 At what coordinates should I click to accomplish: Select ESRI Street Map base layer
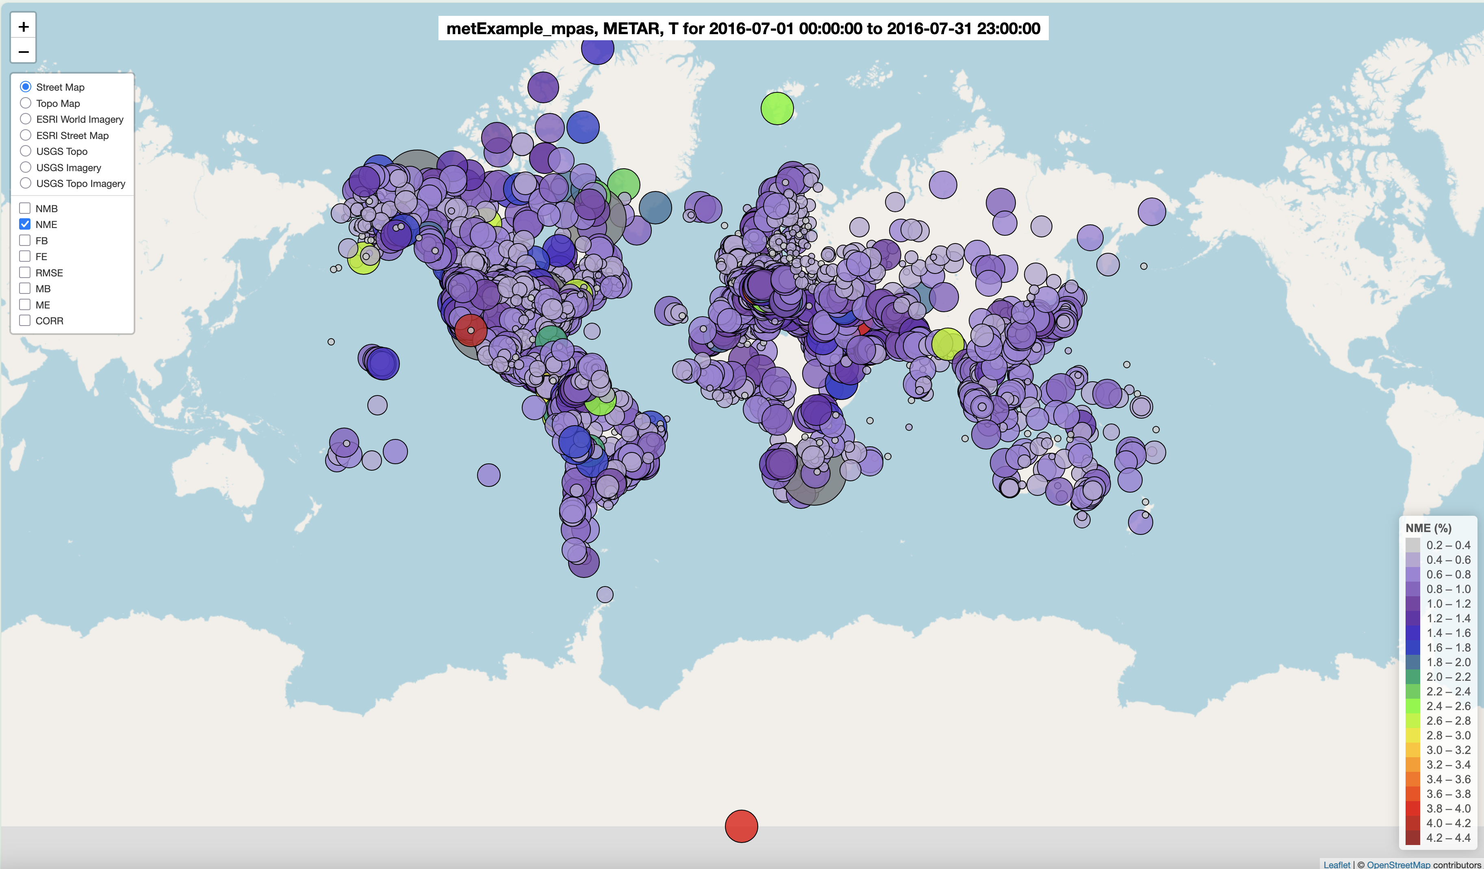coord(25,135)
